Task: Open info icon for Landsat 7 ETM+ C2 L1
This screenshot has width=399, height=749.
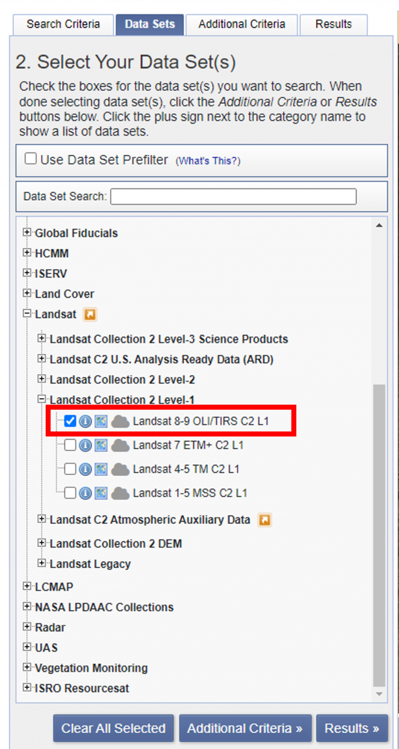Action: 85,445
